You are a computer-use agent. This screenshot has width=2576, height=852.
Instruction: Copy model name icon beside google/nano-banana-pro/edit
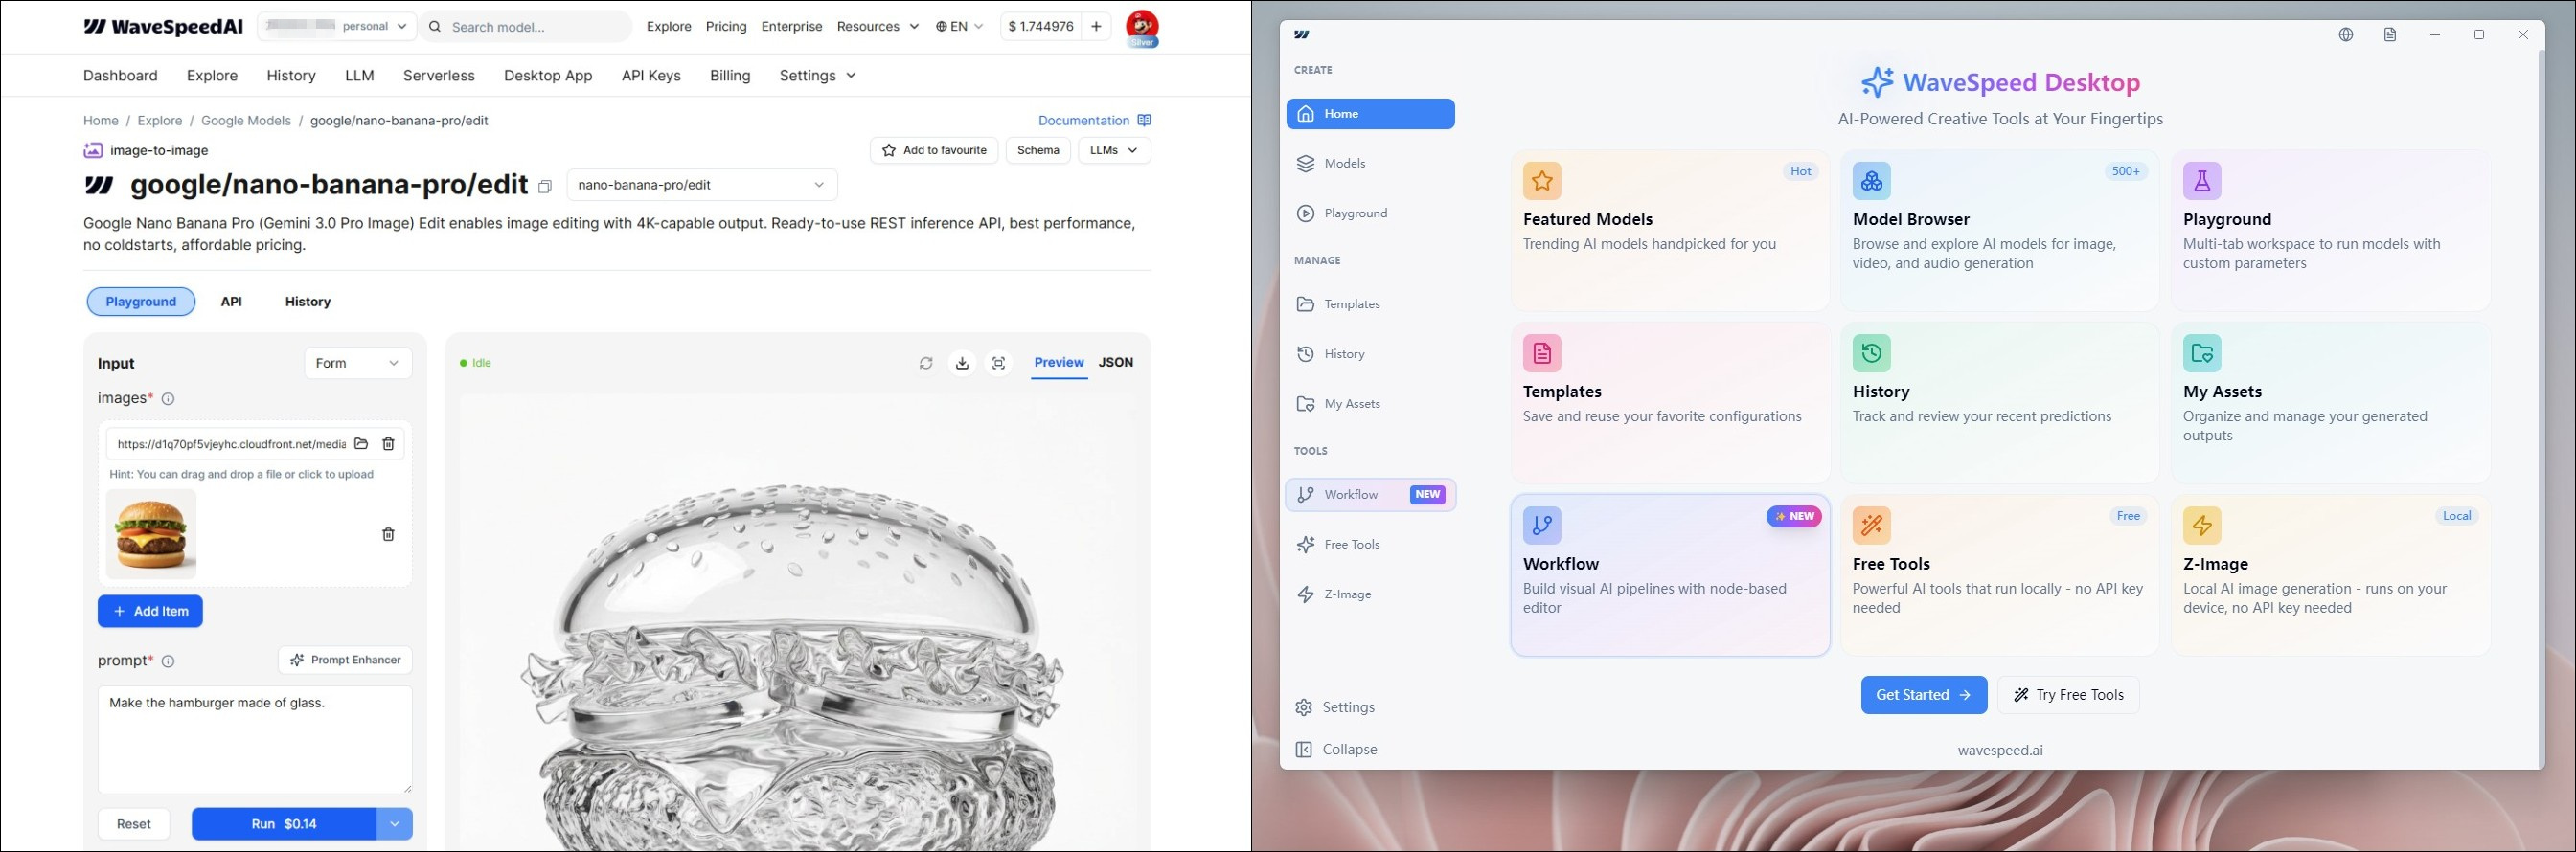(x=545, y=187)
